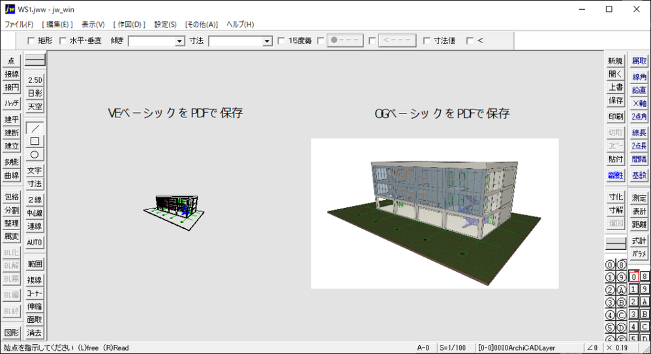Enable the 15度毎 checkbox

coord(281,40)
